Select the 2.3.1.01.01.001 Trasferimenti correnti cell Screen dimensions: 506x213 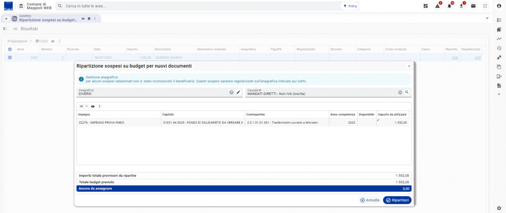pyautogui.click(x=286, y=123)
